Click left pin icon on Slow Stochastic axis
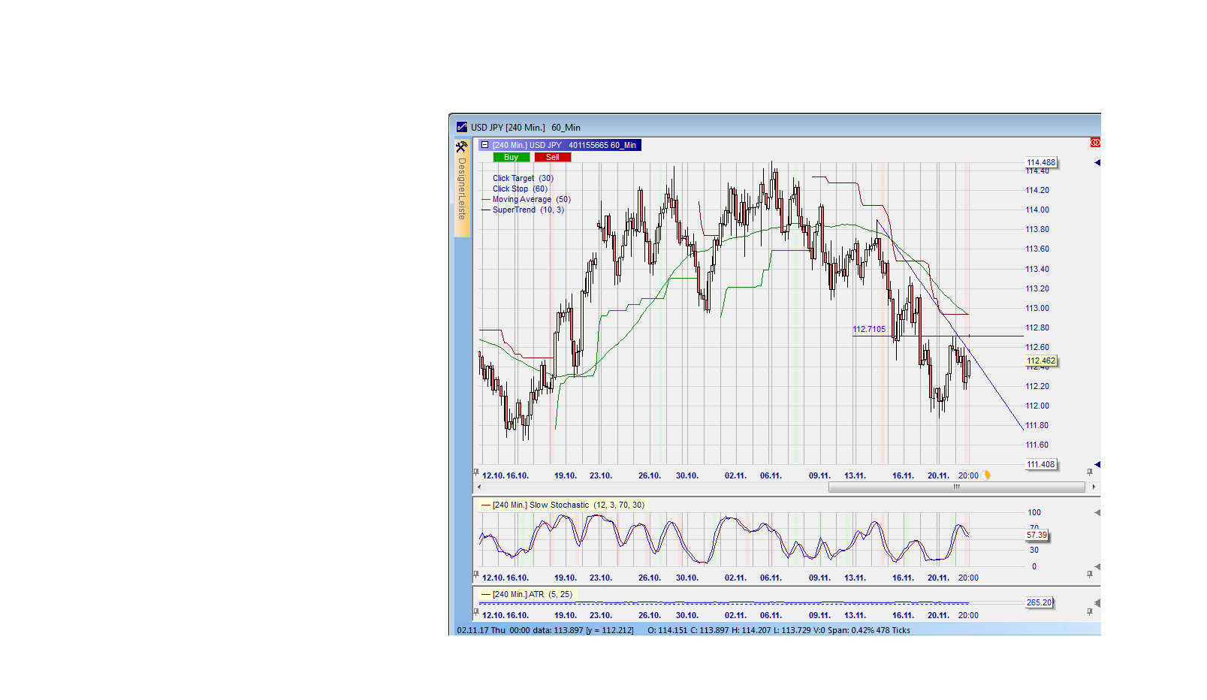This screenshot has width=1207, height=700. coord(476,575)
